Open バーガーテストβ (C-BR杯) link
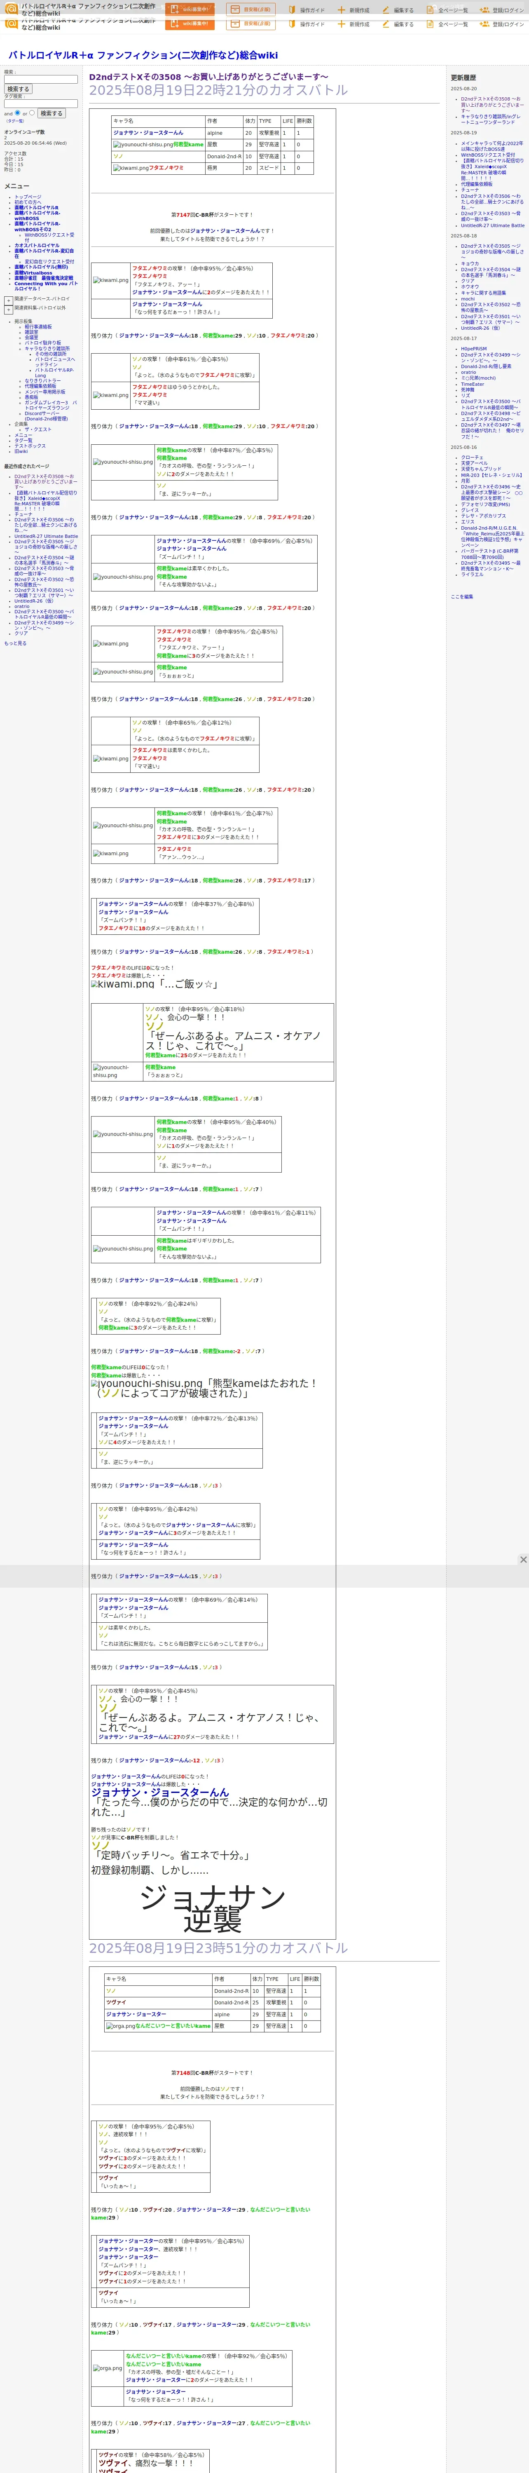 [489, 554]
